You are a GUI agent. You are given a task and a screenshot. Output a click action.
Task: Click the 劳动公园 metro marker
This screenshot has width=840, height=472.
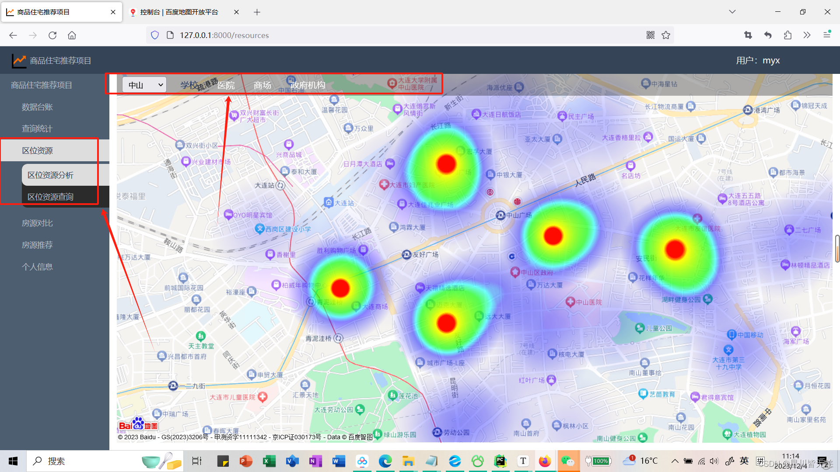(437, 432)
